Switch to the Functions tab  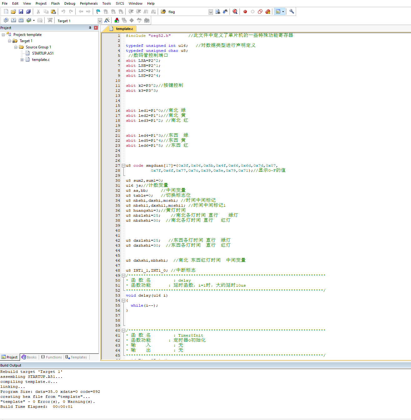point(52,357)
